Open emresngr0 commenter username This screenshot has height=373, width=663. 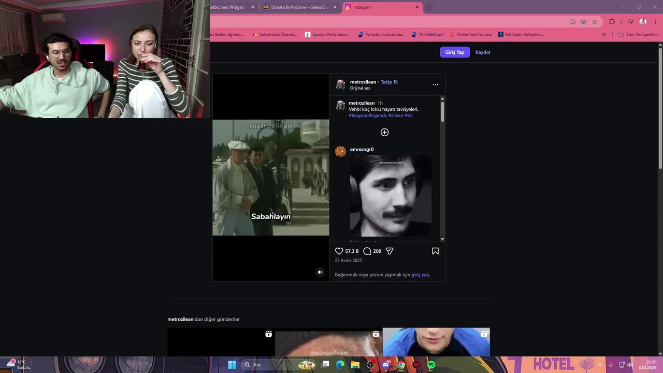click(362, 149)
